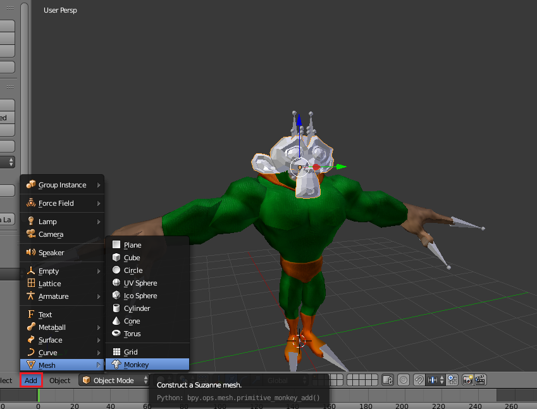The height and width of the screenshot is (409, 537).
Task: Expand the Group Instance submenu arrow
Action: point(99,185)
